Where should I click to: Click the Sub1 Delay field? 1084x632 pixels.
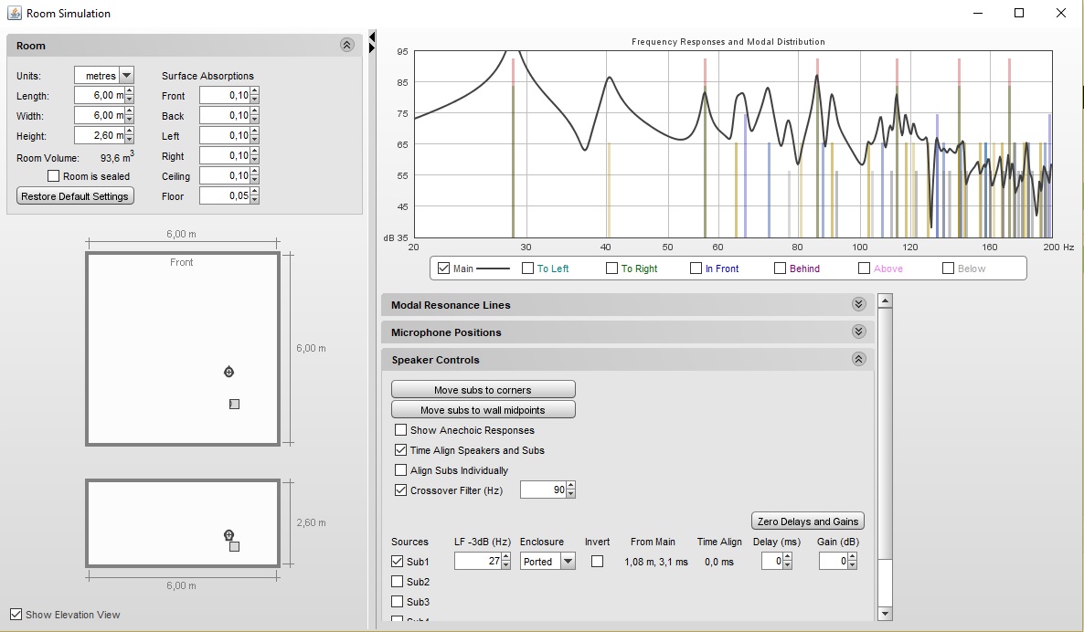pos(771,561)
